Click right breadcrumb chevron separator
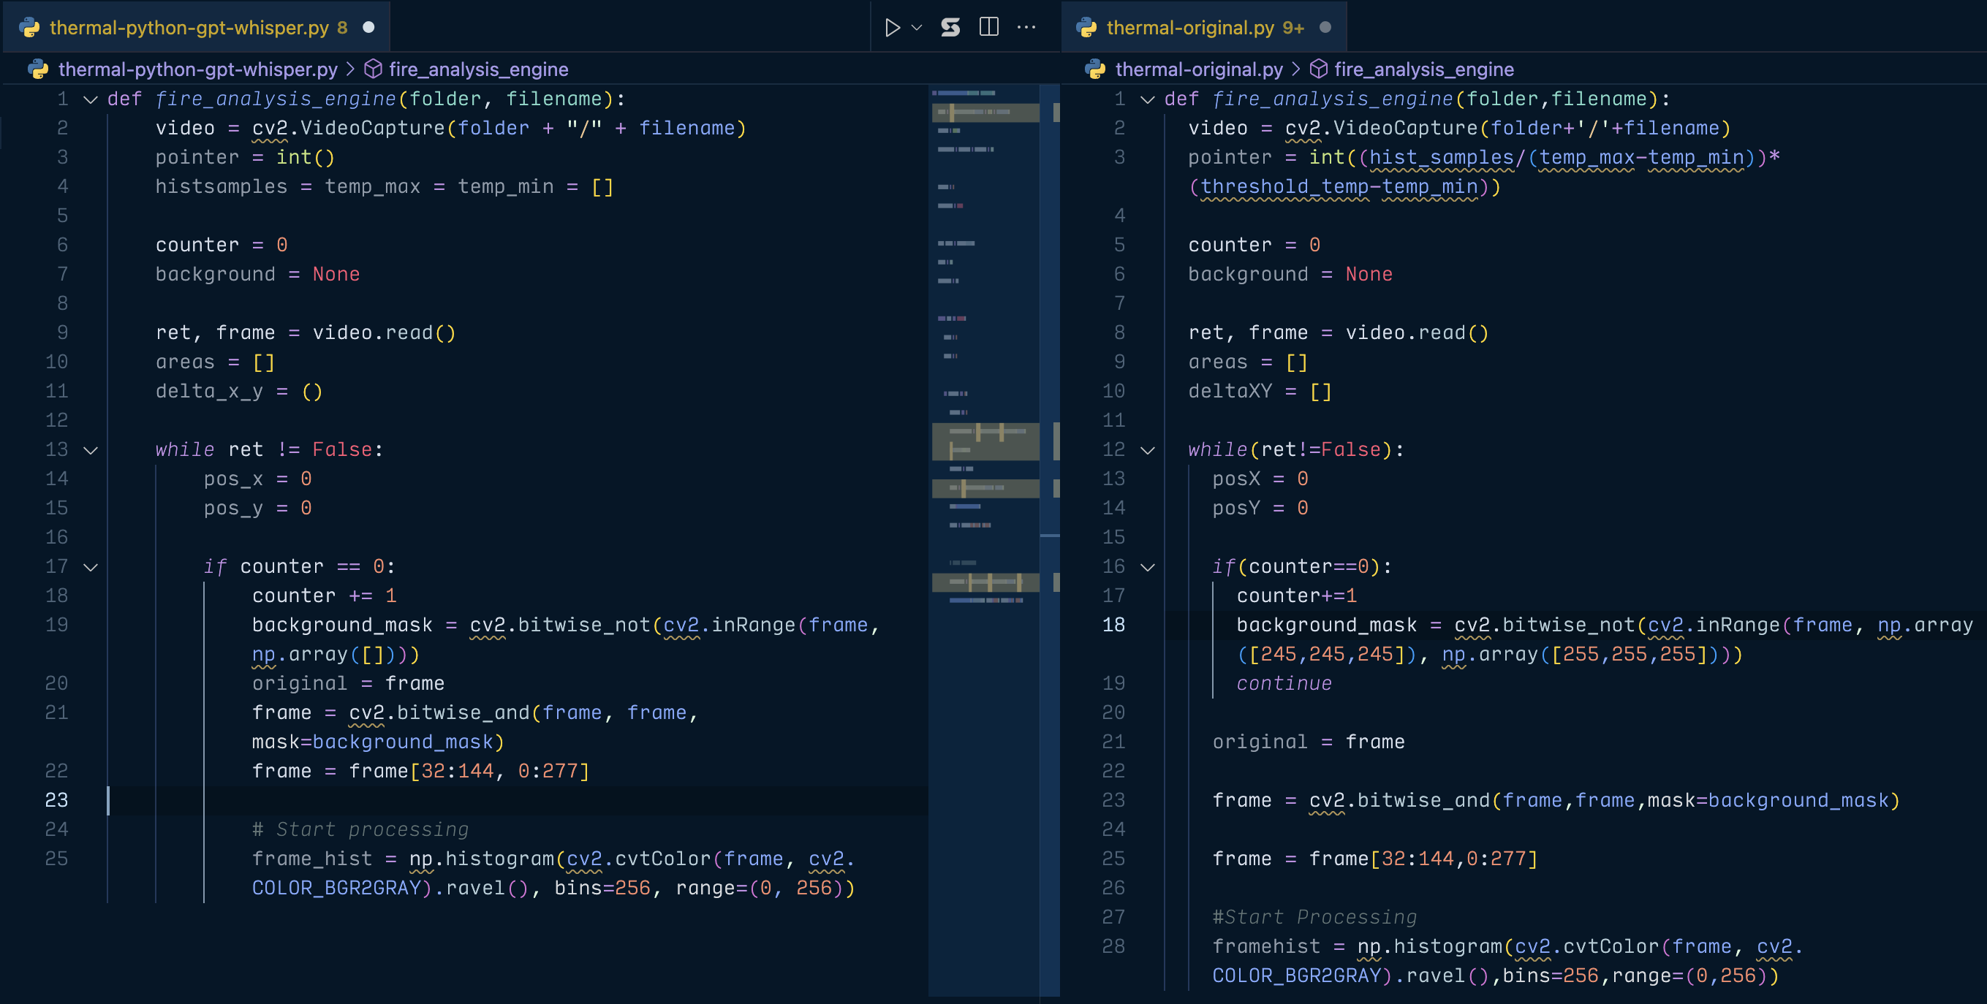The image size is (1987, 1004). (1296, 69)
